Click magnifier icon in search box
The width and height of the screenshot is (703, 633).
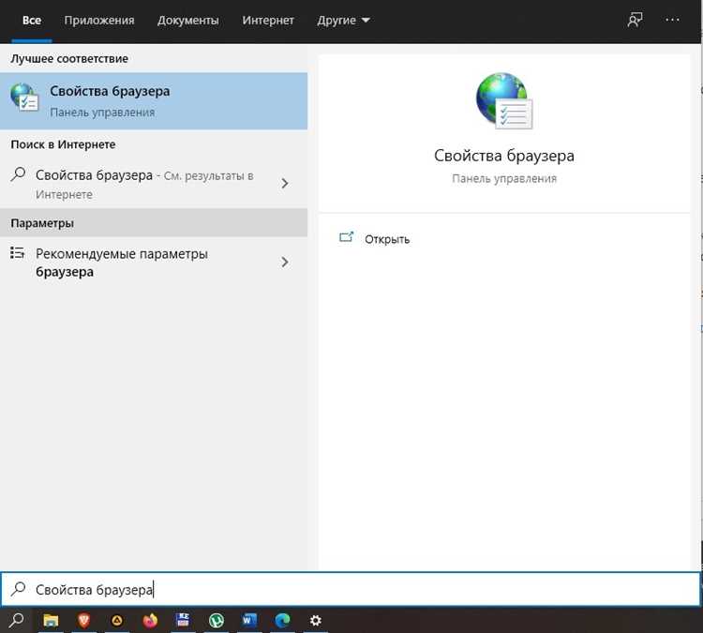click(19, 589)
